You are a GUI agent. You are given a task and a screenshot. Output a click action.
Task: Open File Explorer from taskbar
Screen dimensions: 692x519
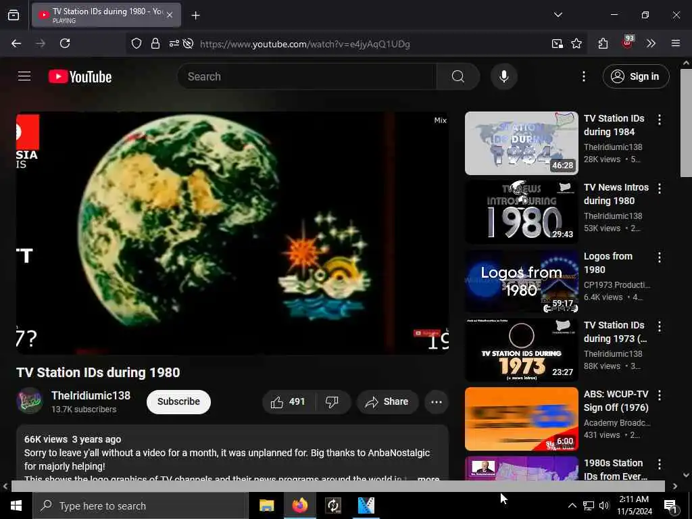pos(266,505)
